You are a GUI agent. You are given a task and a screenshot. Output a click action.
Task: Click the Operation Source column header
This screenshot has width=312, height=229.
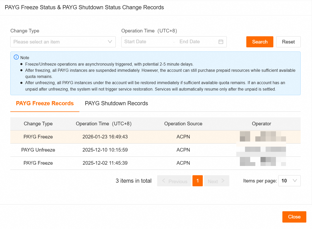point(183,124)
